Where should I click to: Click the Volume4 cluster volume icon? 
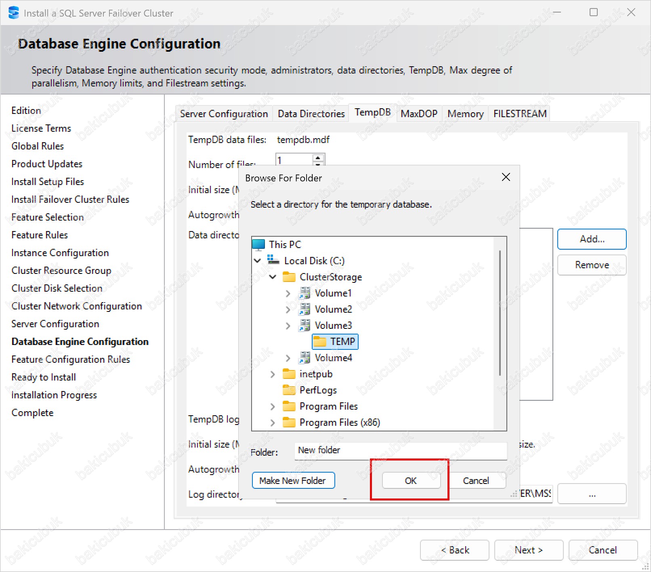(x=304, y=358)
